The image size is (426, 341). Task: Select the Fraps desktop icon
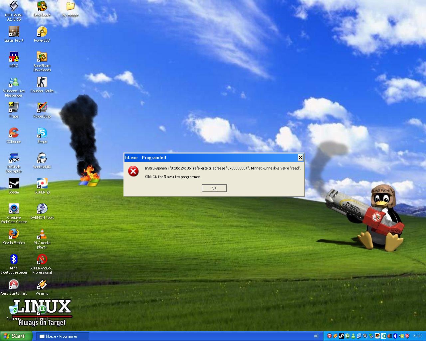click(x=14, y=110)
